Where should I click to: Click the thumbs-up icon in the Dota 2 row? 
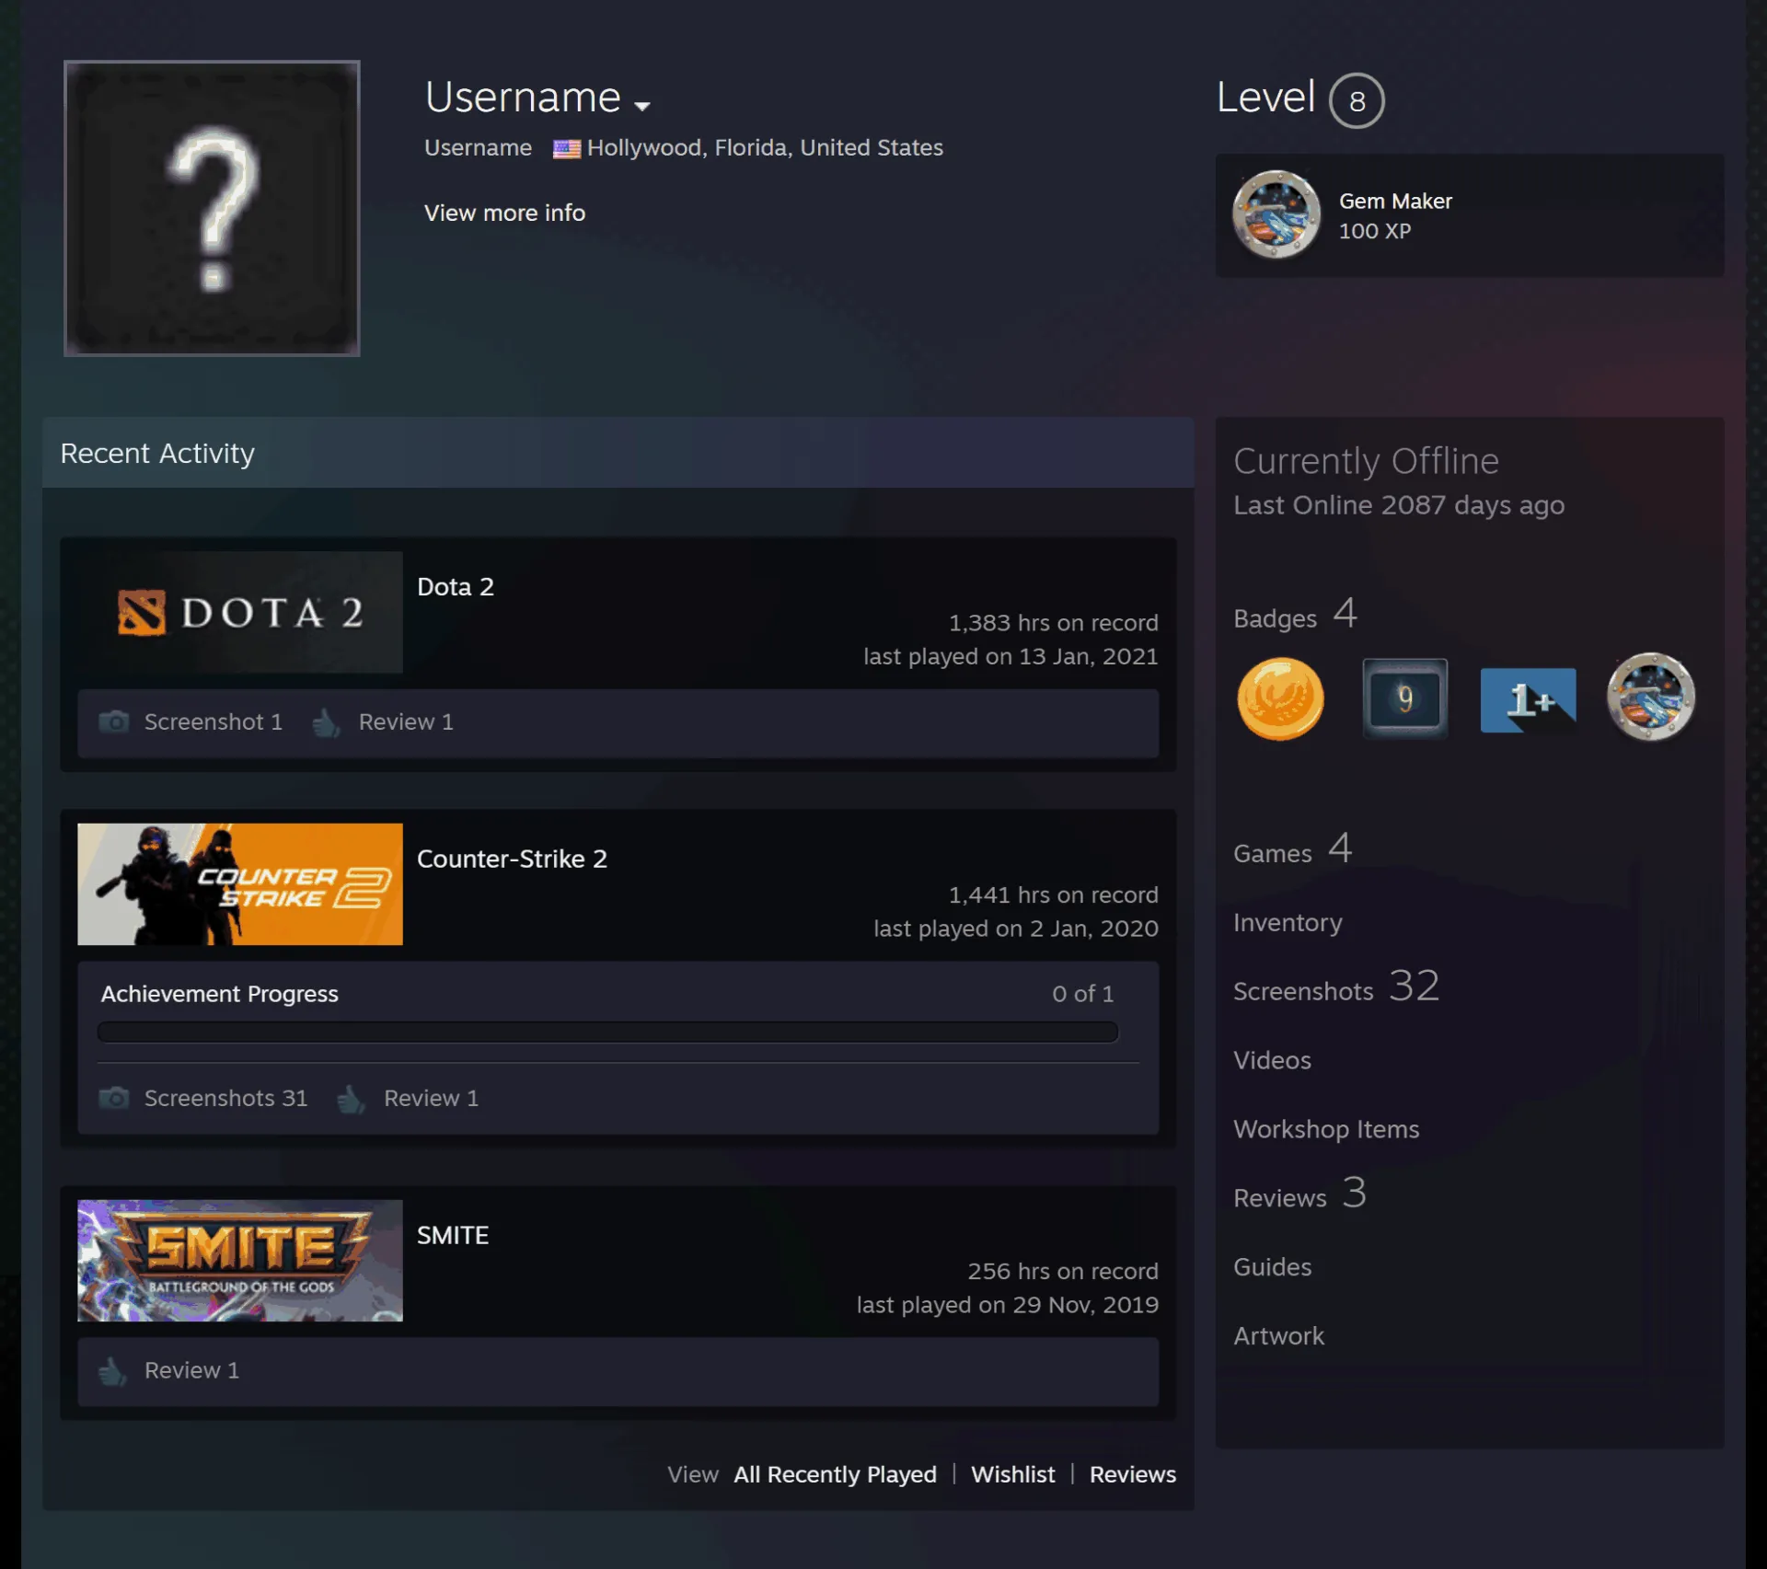(x=326, y=722)
